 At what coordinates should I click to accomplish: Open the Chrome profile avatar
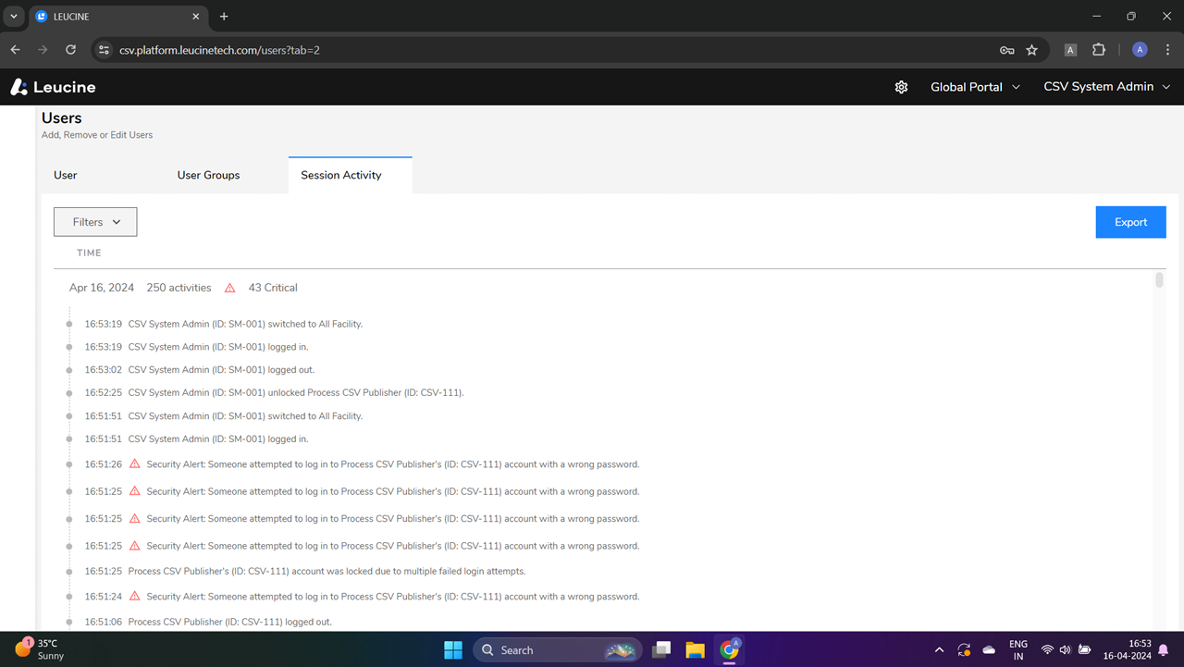point(1140,50)
